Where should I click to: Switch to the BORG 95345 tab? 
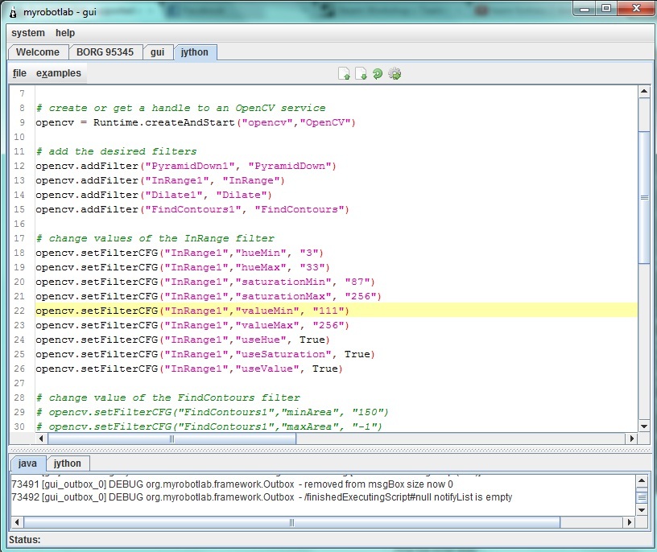(105, 52)
